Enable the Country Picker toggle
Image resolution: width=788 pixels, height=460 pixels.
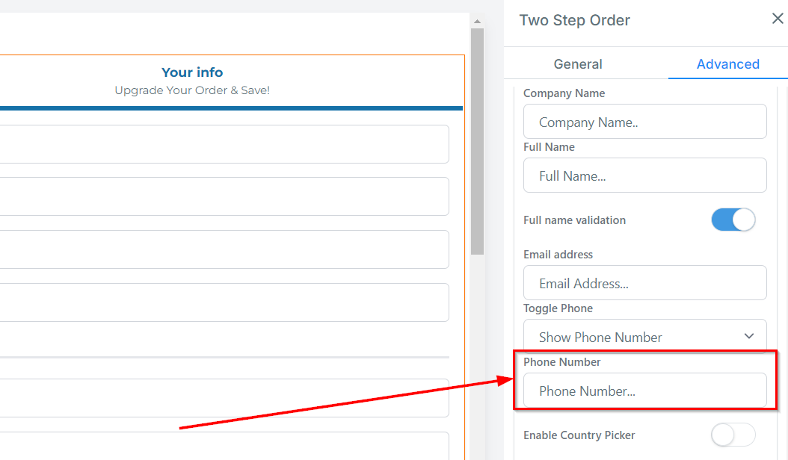pos(733,435)
